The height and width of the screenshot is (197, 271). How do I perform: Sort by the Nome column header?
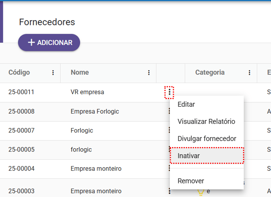pos(80,73)
